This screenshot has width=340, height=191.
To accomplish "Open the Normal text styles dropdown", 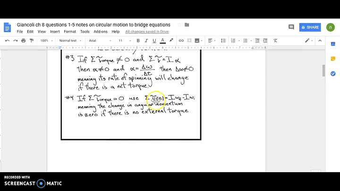I will pos(70,41).
